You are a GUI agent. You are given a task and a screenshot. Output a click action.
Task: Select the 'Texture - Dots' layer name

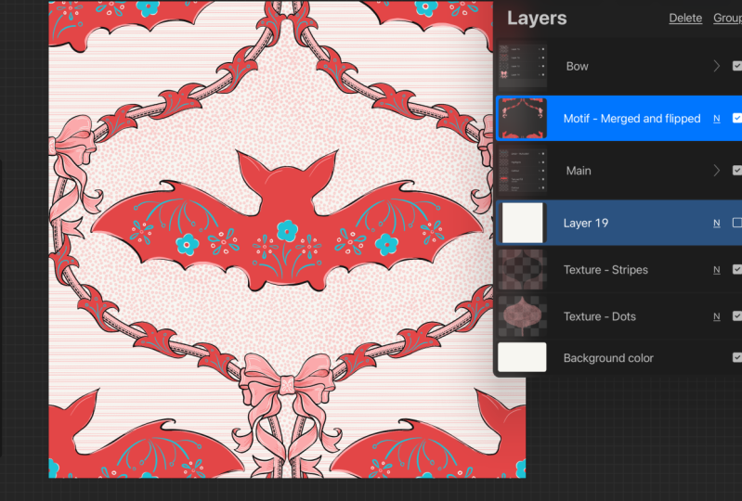(600, 316)
